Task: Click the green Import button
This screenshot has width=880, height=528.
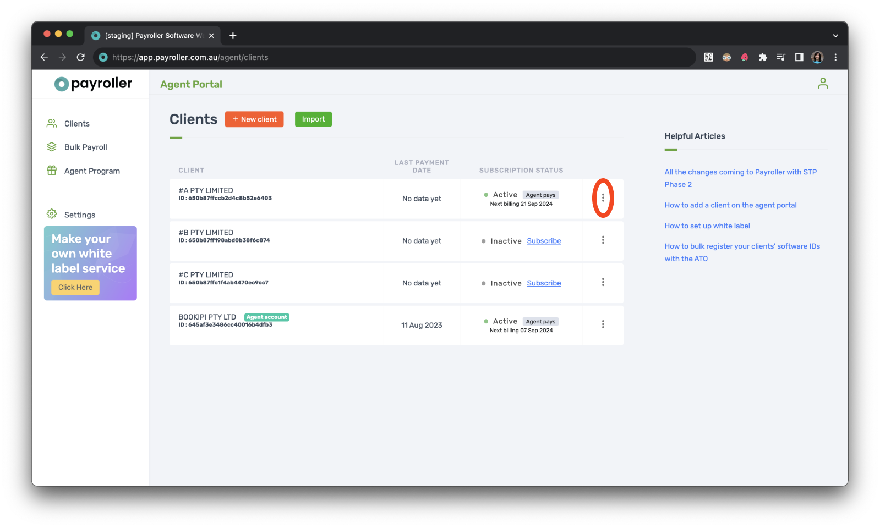Action: 313,119
